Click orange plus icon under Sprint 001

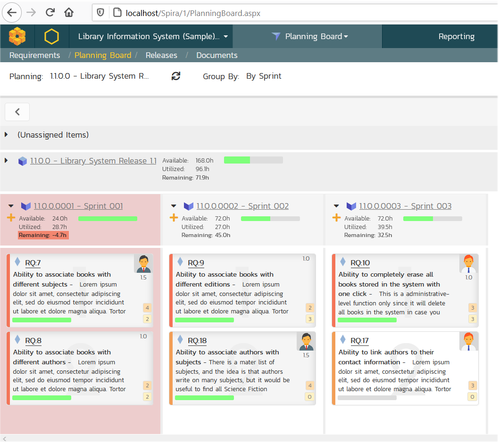tap(11, 217)
